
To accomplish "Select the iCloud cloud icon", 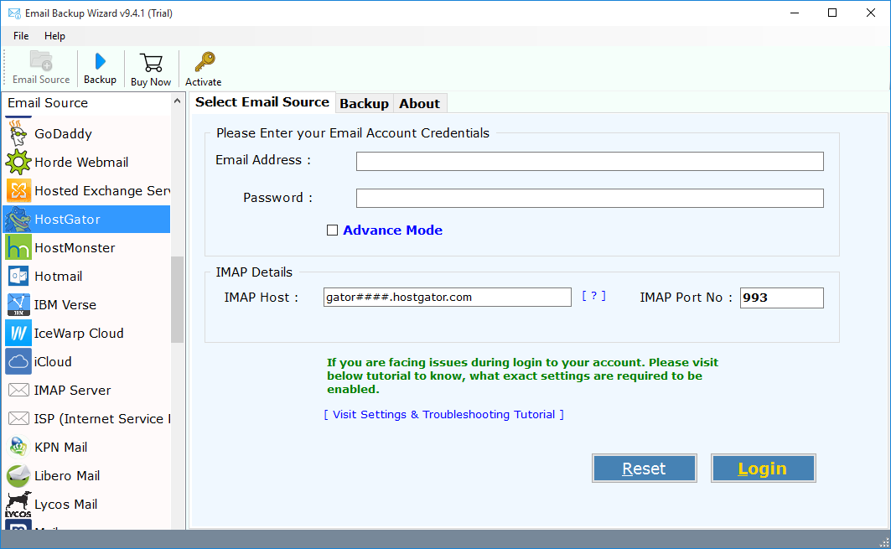I will 18,361.
